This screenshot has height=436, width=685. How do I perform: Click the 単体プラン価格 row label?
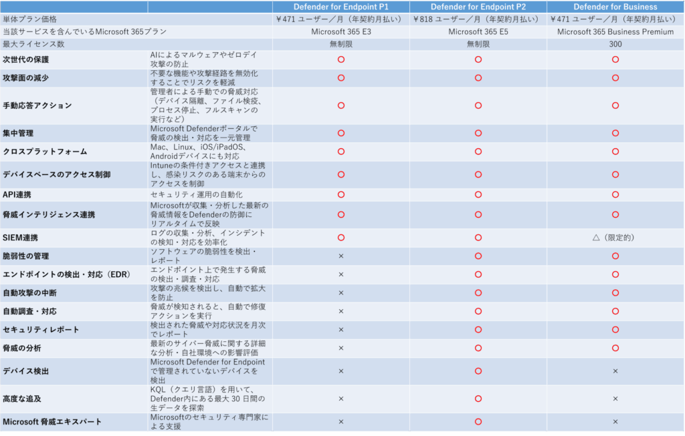(29, 19)
